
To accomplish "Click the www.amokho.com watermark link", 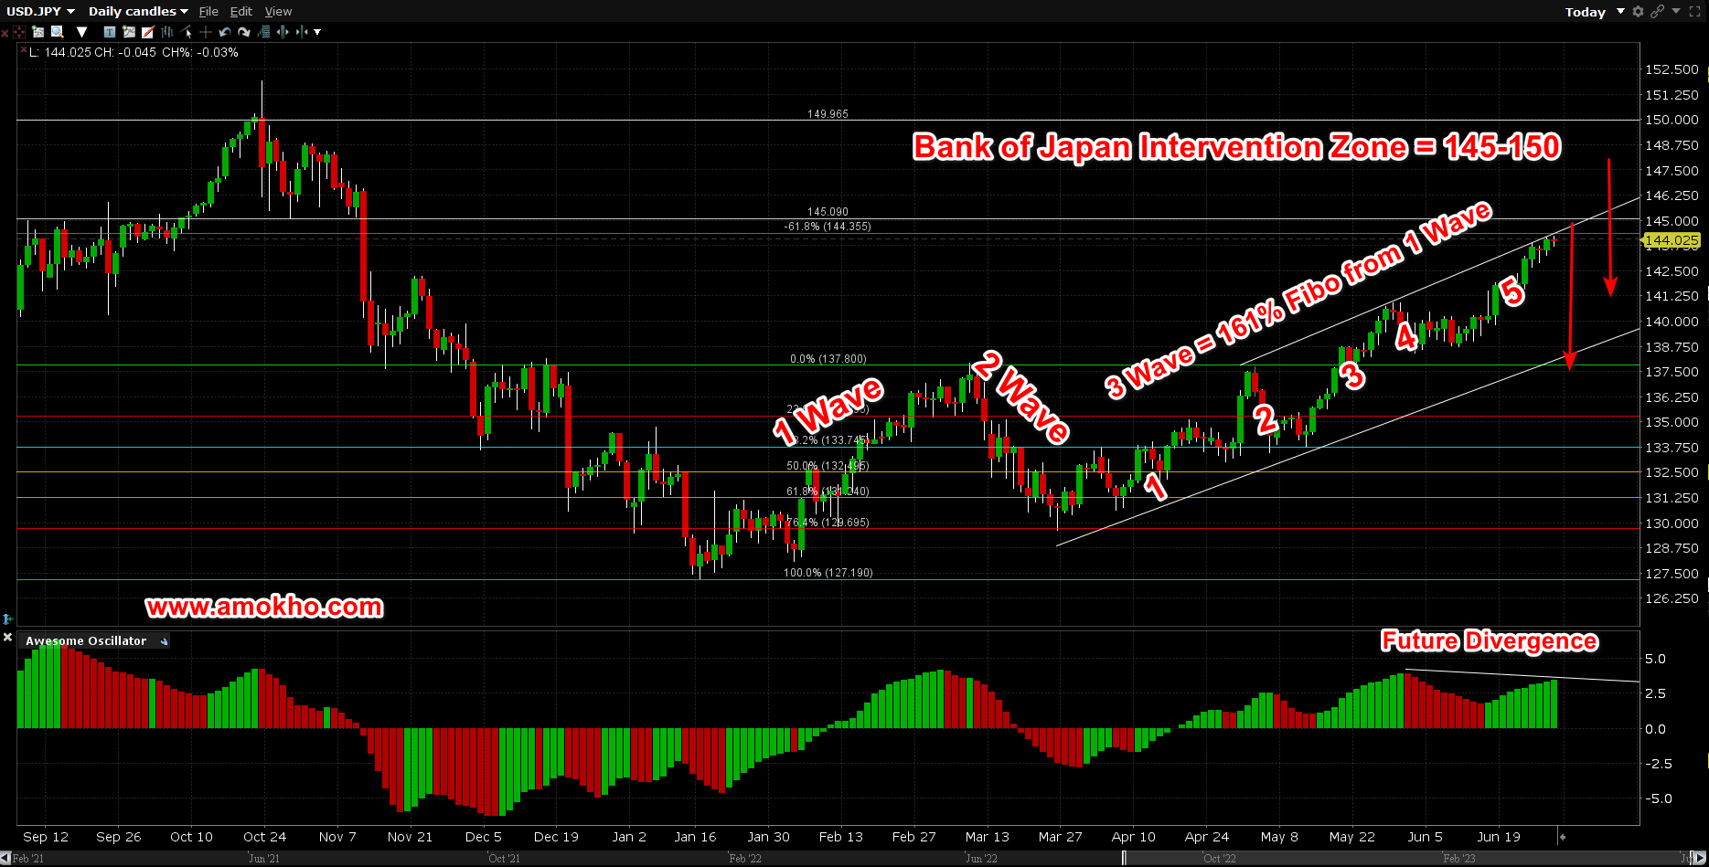I will tap(266, 607).
